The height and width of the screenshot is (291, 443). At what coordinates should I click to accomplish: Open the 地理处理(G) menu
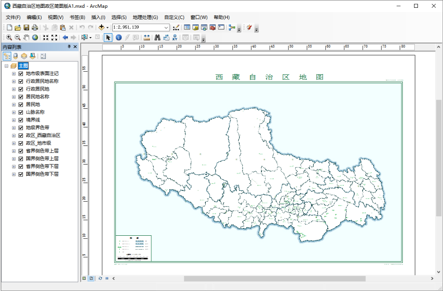[145, 17]
